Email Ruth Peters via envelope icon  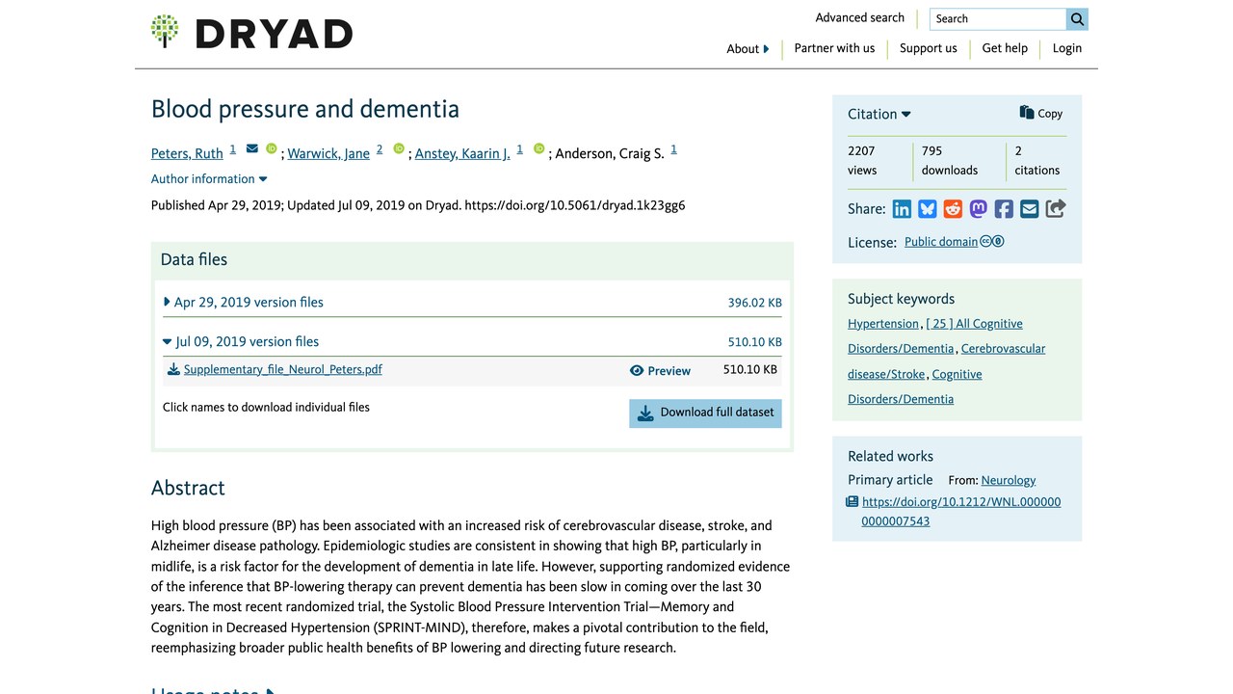pyautogui.click(x=252, y=148)
